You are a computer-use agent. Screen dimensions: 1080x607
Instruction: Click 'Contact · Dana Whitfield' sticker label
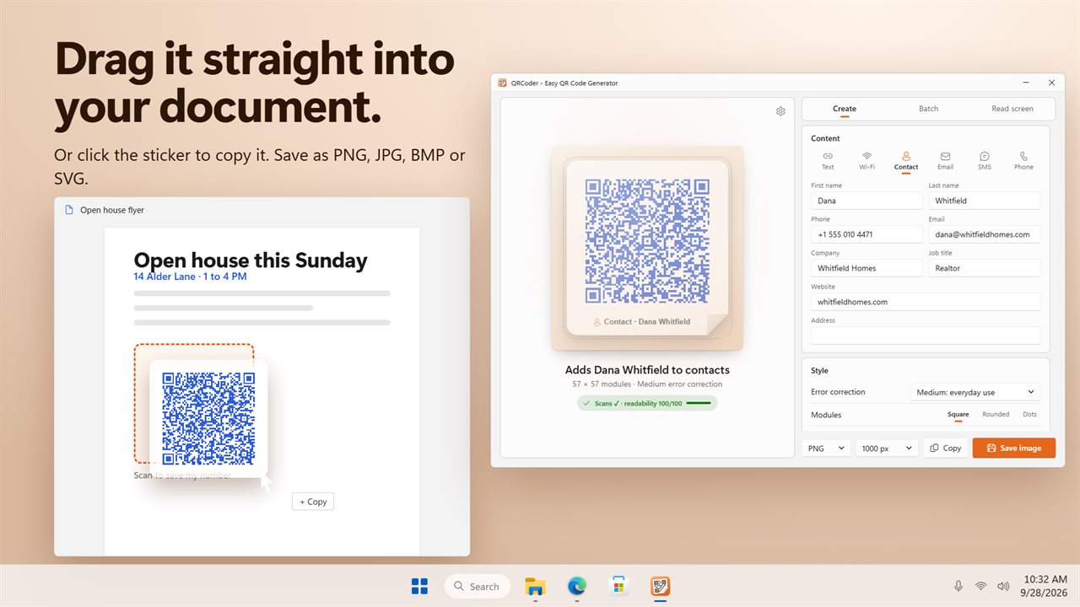[x=647, y=322]
